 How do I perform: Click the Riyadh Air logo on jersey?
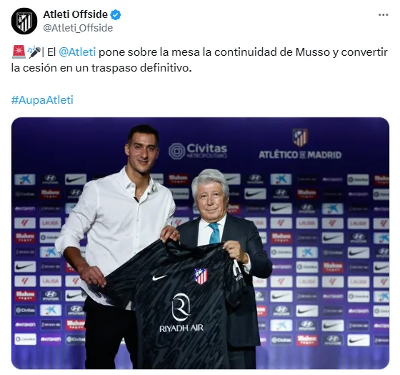coord(181,313)
